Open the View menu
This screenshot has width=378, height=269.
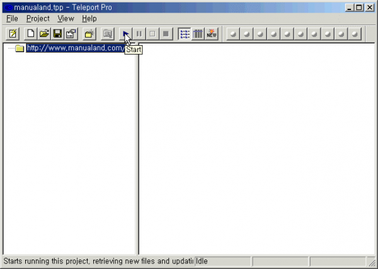(x=66, y=18)
